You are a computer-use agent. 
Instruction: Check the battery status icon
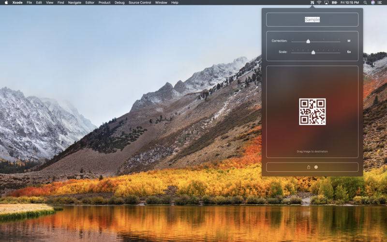point(334,2)
